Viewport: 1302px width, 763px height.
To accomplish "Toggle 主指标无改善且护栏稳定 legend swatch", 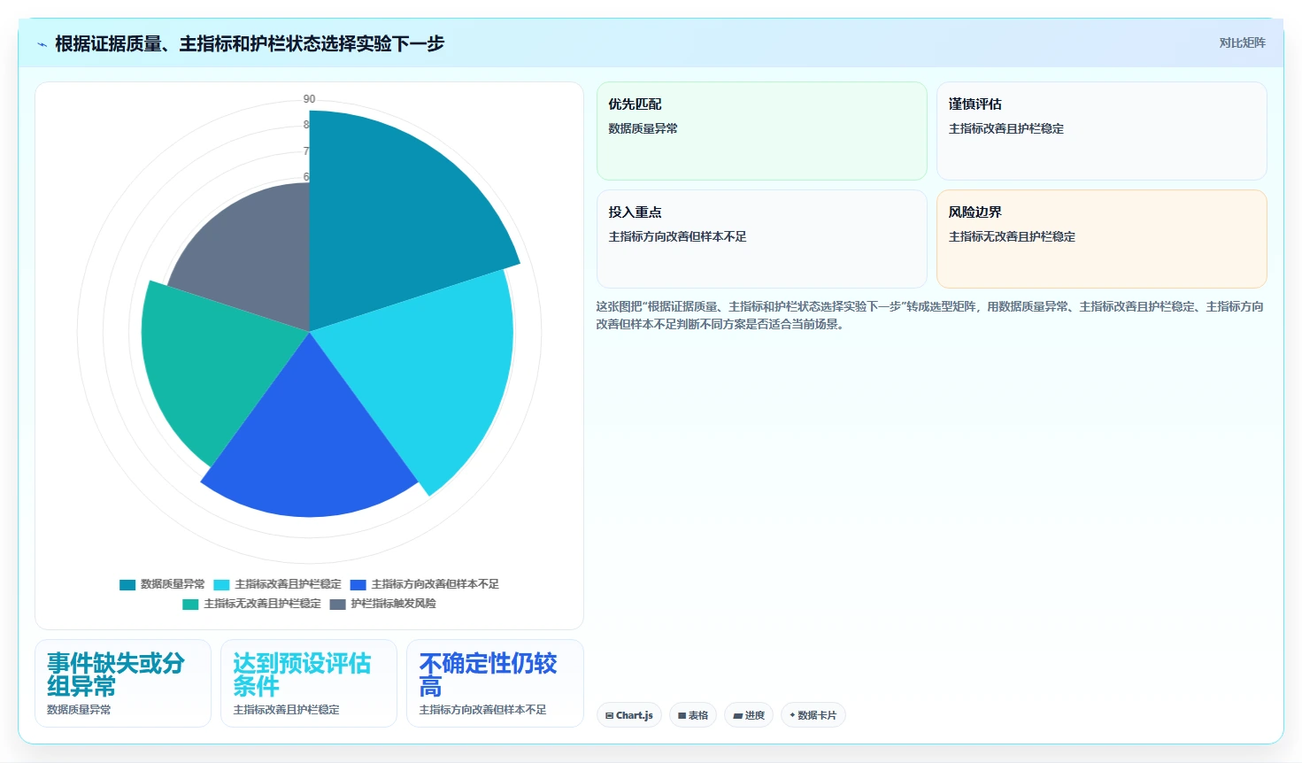I will [190, 604].
